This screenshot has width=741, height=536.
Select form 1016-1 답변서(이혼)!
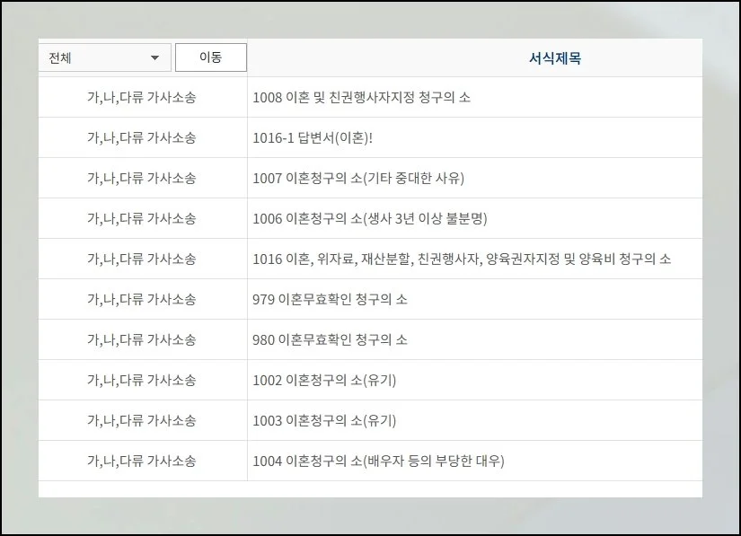[313, 137]
